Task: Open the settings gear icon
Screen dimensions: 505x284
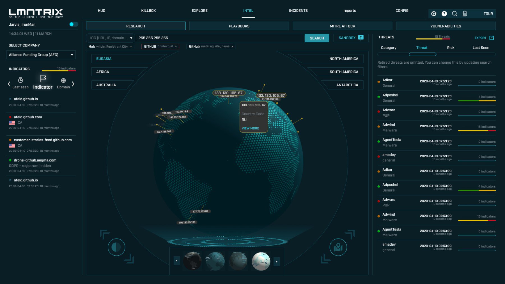Action: (x=434, y=14)
